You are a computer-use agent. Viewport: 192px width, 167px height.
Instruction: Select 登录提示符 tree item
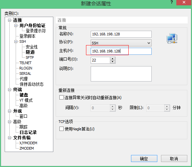(x=36, y=31)
